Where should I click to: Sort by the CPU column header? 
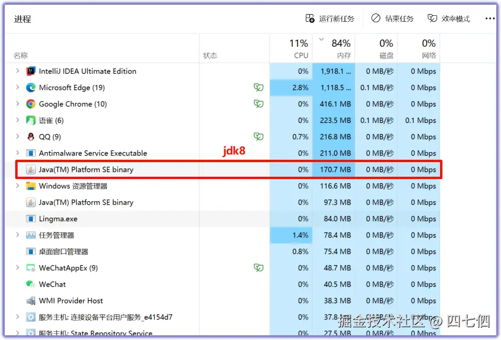tap(291, 49)
